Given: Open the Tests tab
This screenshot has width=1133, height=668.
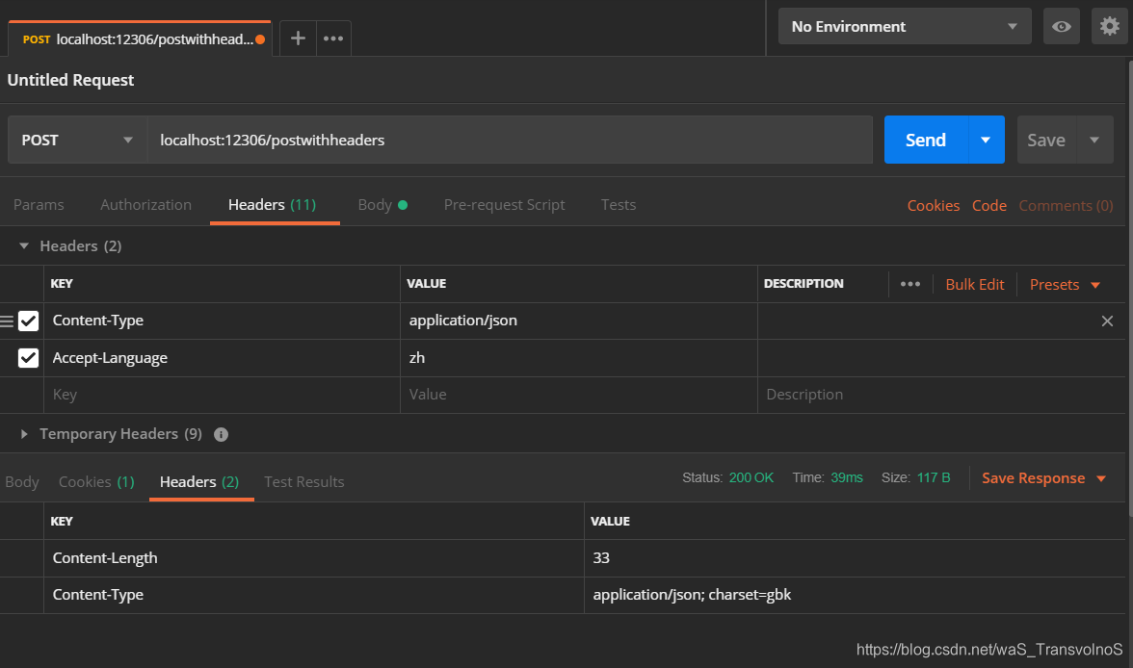Looking at the screenshot, I should [x=619, y=205].
